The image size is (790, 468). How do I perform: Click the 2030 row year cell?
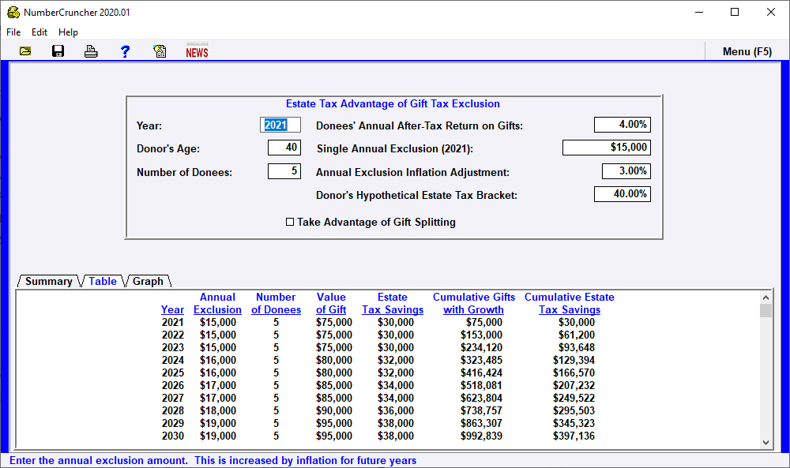(173, 436)
